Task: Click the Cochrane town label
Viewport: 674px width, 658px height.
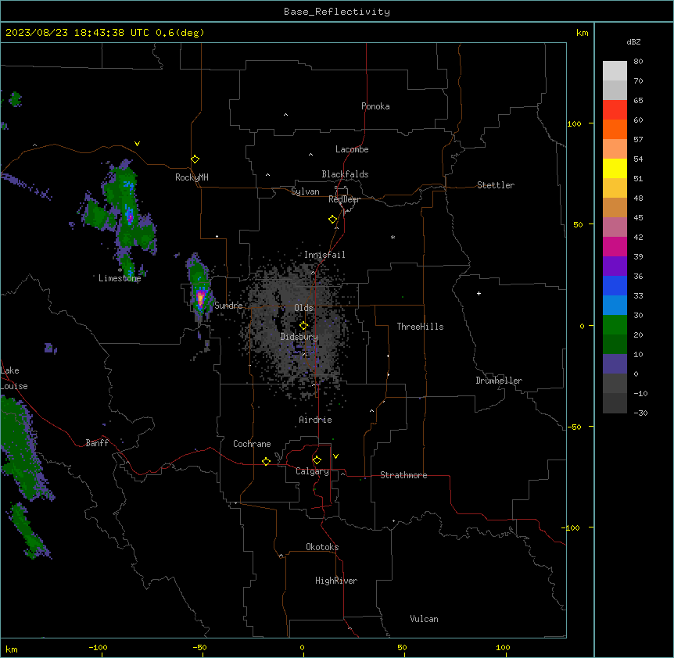Action: coord(252,444)
